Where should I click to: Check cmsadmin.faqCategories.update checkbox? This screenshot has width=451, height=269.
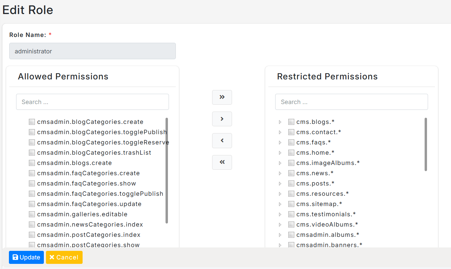coord(32,204)
